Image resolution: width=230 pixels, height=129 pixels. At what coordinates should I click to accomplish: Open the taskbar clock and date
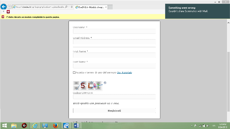point(223,126)
